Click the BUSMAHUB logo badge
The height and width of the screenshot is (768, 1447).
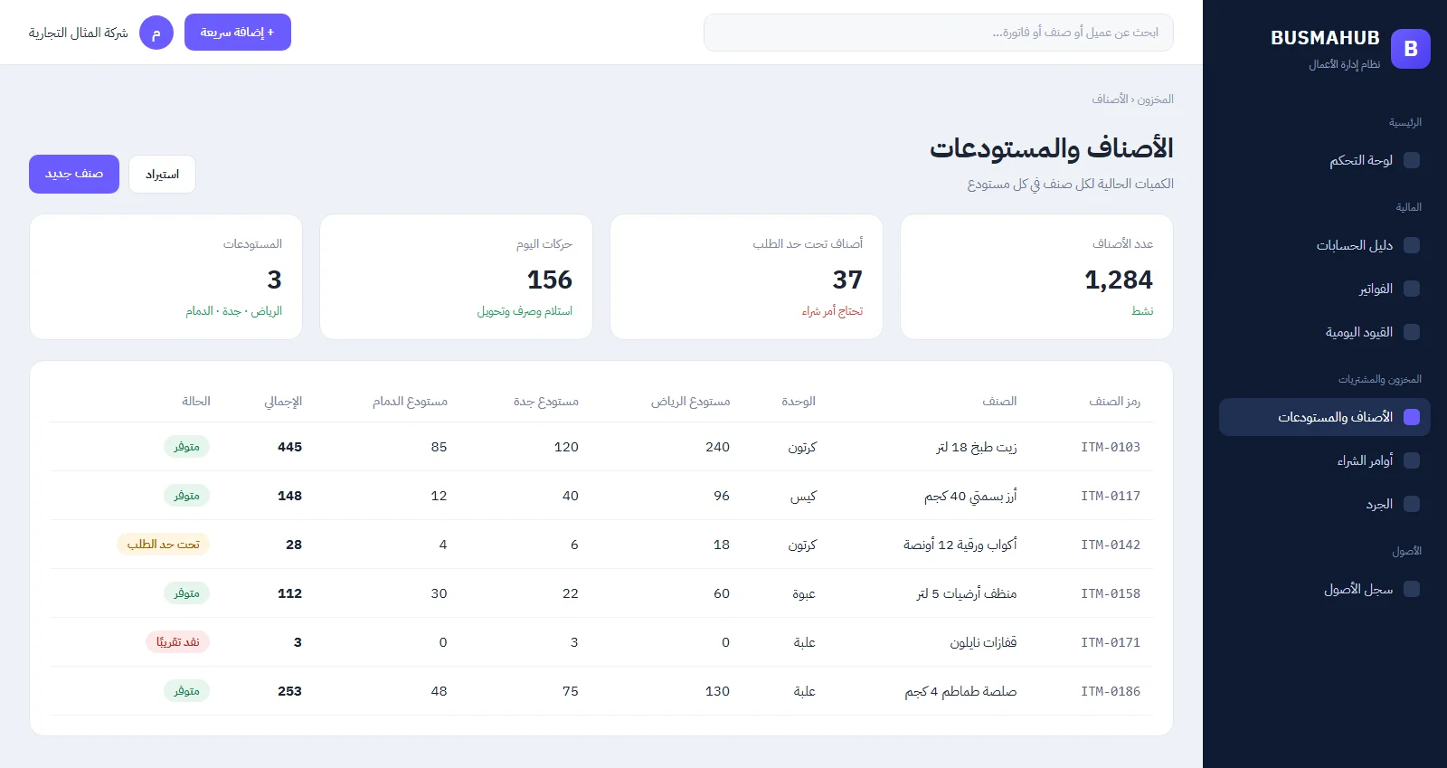pyautogui.click(x=1410, y=49)
